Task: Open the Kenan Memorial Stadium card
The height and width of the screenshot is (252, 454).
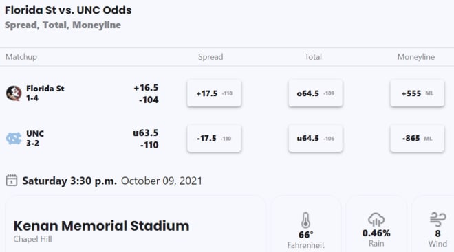Action: tap(136, 225)
